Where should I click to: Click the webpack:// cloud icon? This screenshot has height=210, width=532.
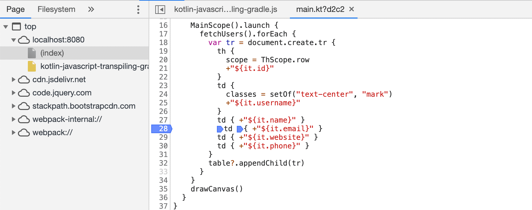coord(24,133)
